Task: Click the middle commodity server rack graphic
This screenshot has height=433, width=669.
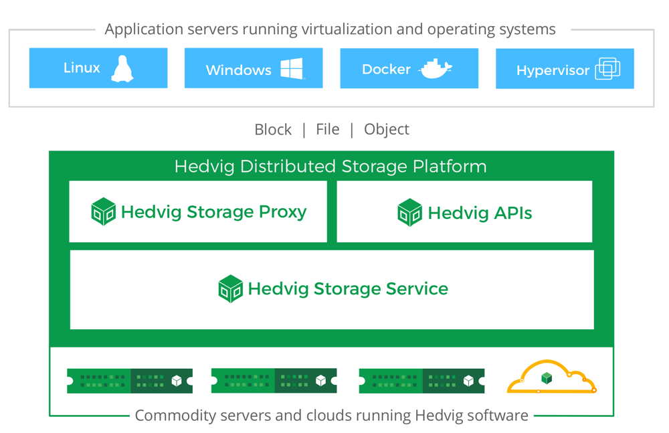Action: point(274,381)
